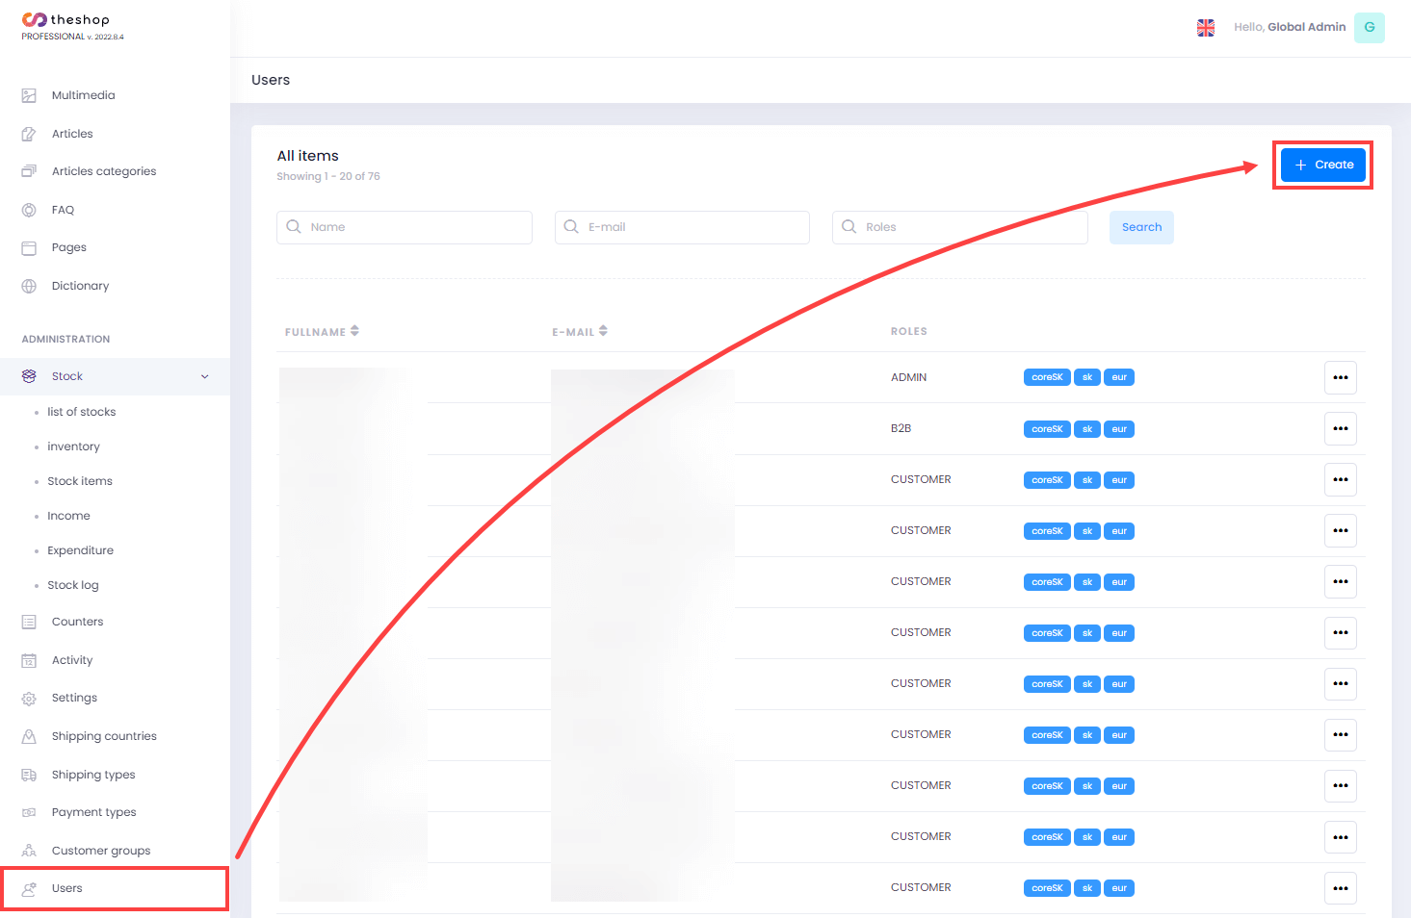
Task: Click the ADMIN role cell
Action: tap(908, 377)
